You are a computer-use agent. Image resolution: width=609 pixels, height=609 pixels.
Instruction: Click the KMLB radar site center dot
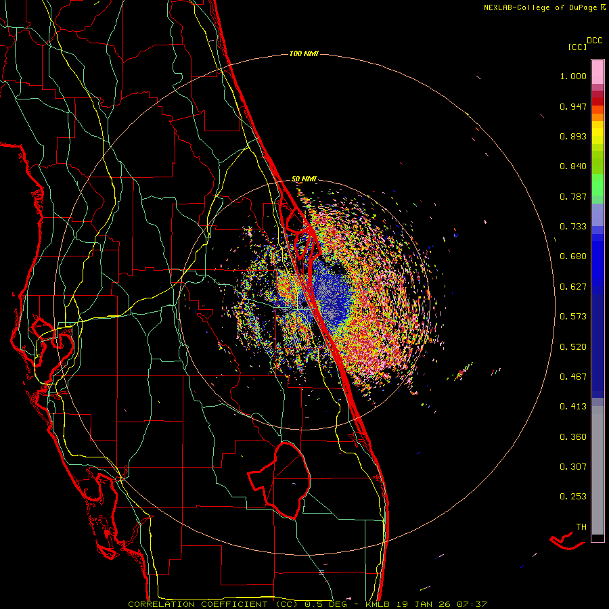click(304, 305)
